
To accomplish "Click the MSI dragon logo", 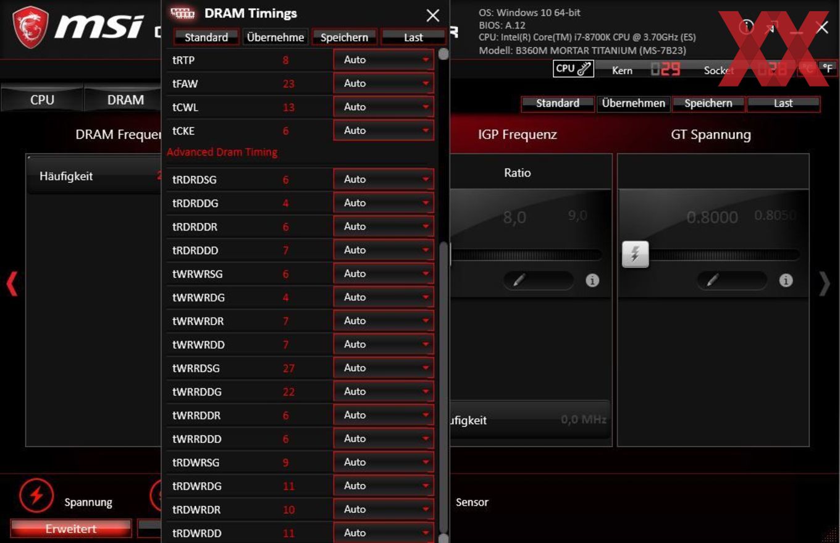I will pyautogui.click(x=30, y=27).
